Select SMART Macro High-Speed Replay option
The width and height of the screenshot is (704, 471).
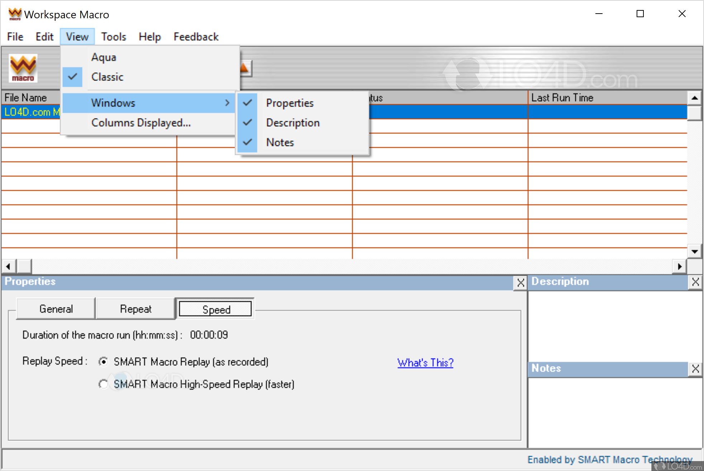coord(103,384)
